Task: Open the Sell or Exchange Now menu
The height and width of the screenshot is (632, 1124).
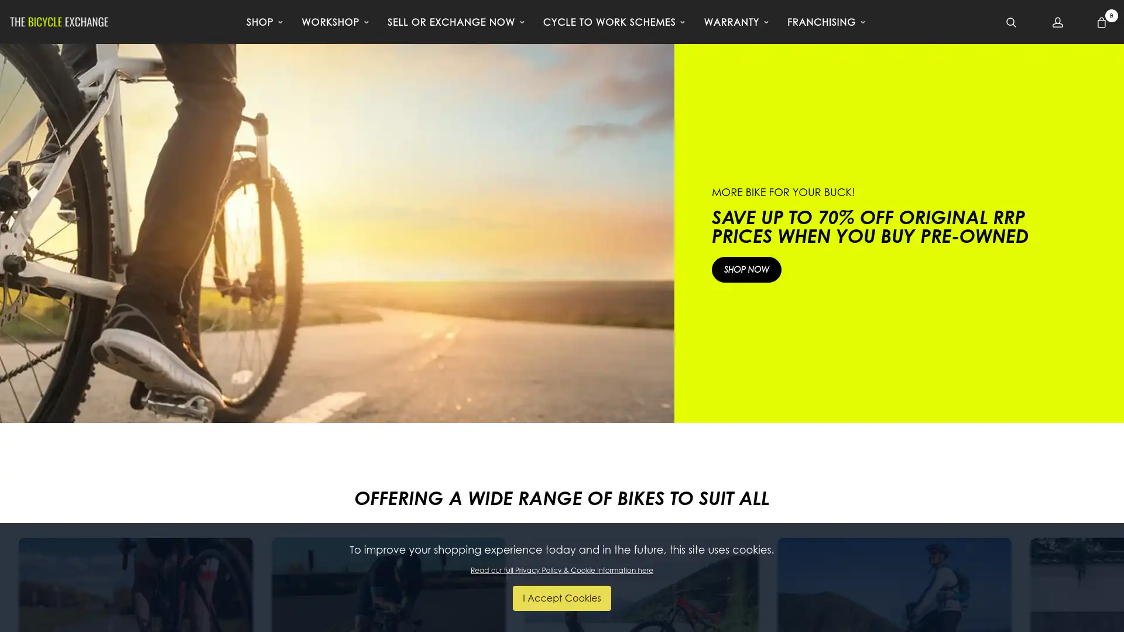Action: [x=455, y=22]
